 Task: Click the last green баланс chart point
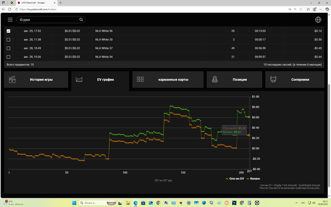tap(249, 117)
